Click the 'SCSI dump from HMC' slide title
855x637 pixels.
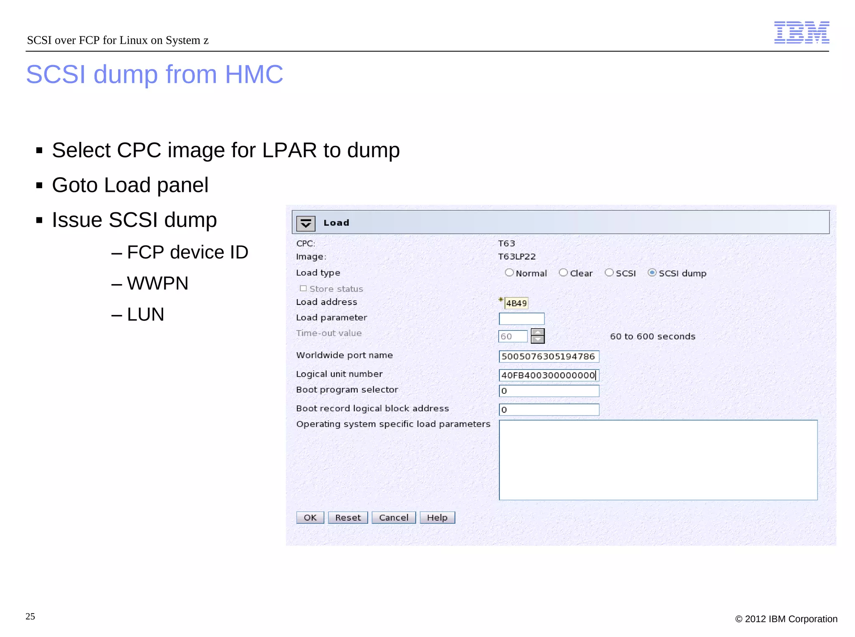point(154,74)
